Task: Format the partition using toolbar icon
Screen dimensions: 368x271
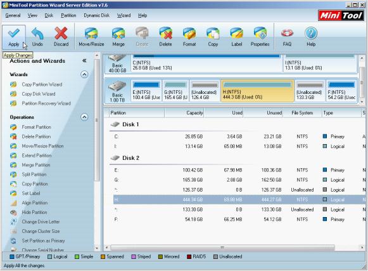Action: point(189,37)
